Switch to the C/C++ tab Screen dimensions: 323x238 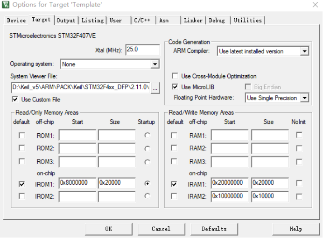pos(144,21)
